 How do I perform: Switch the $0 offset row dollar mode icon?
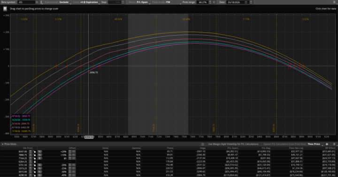coord(40,158)
